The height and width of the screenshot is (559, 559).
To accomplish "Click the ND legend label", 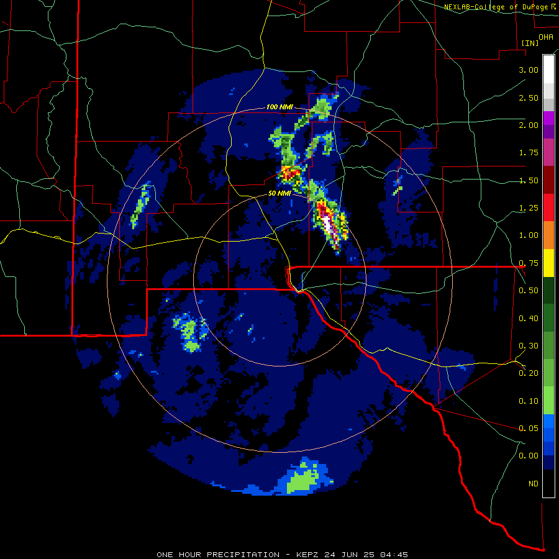I will [x=534, y=484].
